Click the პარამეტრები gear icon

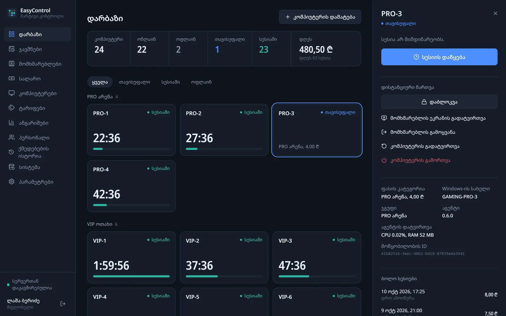[12, 182]
